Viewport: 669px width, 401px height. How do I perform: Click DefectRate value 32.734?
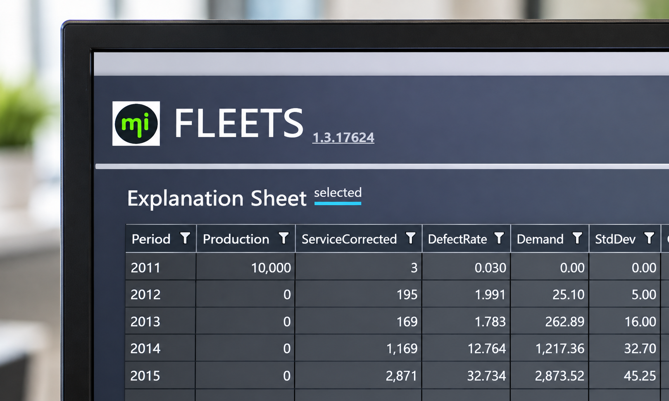[x=487, y=376]
